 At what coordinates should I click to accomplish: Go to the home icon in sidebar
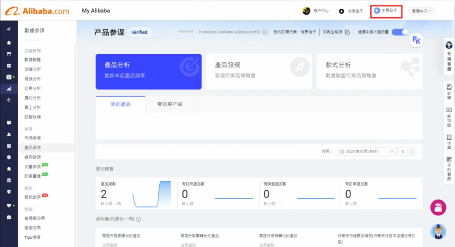9,43
